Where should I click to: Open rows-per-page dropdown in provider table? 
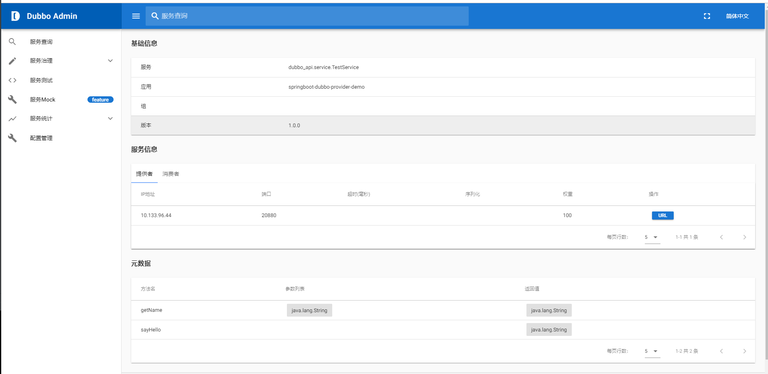coord(652,237)
